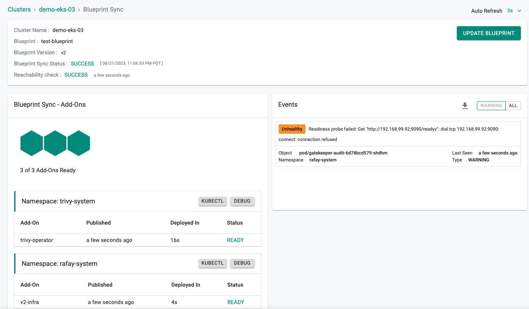Click the 4s deployed-in value
529x309 pixels.
pos(175,302)
